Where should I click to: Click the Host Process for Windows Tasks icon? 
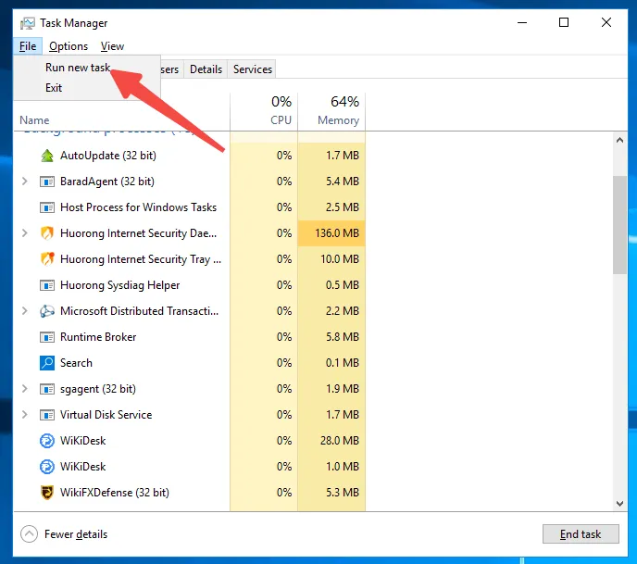(47, 207)
